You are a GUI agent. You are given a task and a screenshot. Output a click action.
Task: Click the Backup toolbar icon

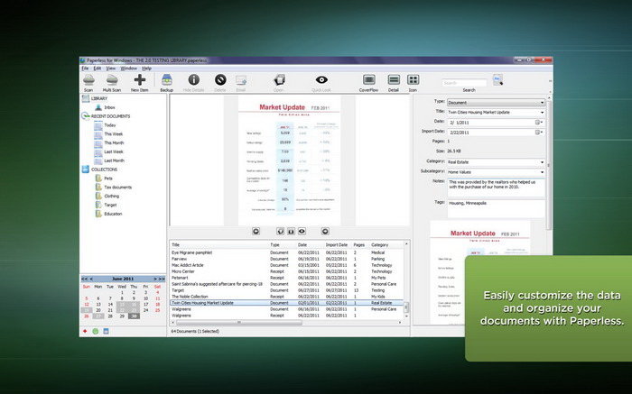(x=166, y=79)
